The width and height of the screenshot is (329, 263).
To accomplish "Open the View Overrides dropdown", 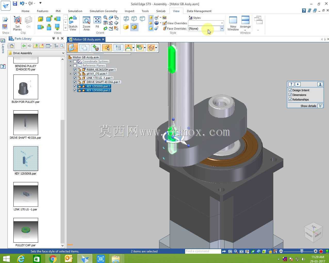I will coord(222,23).
